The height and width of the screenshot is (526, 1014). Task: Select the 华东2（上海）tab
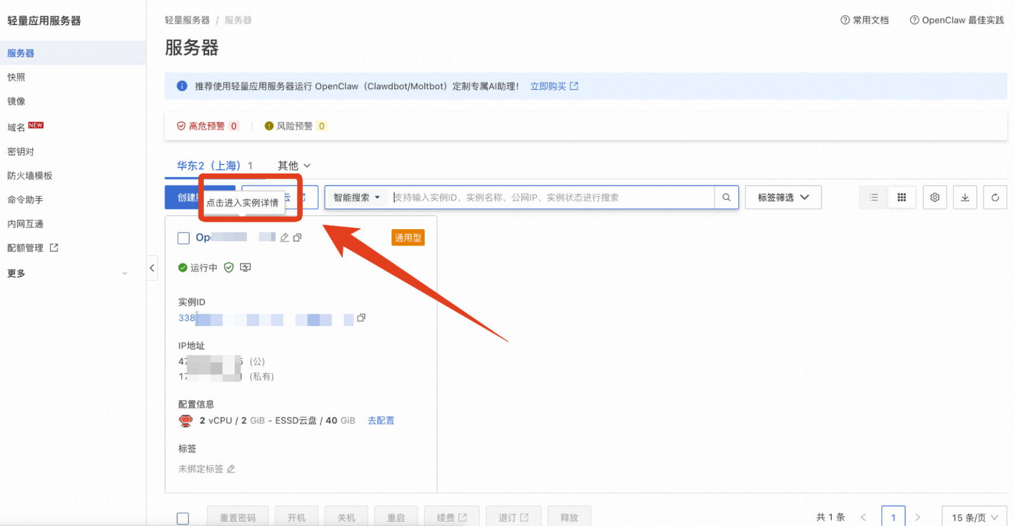[x=214, y=166]
